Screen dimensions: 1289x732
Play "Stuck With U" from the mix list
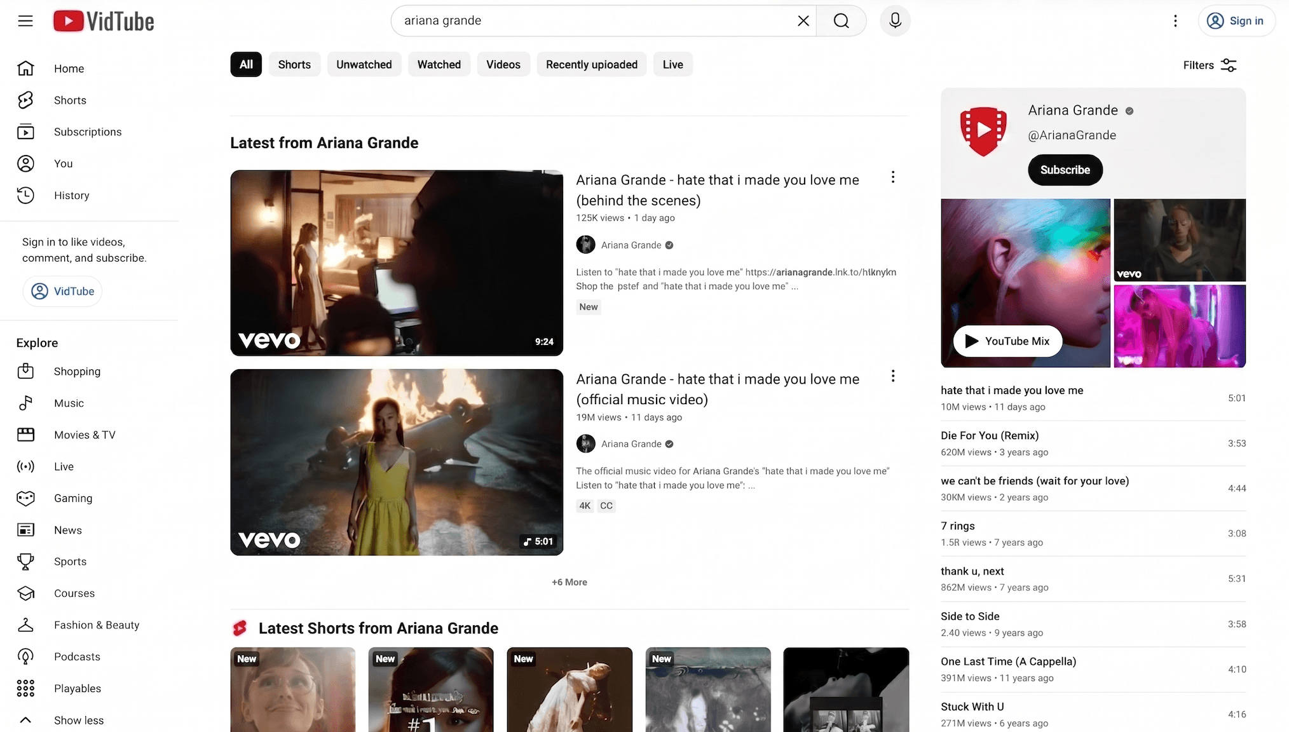[1093, 714]
